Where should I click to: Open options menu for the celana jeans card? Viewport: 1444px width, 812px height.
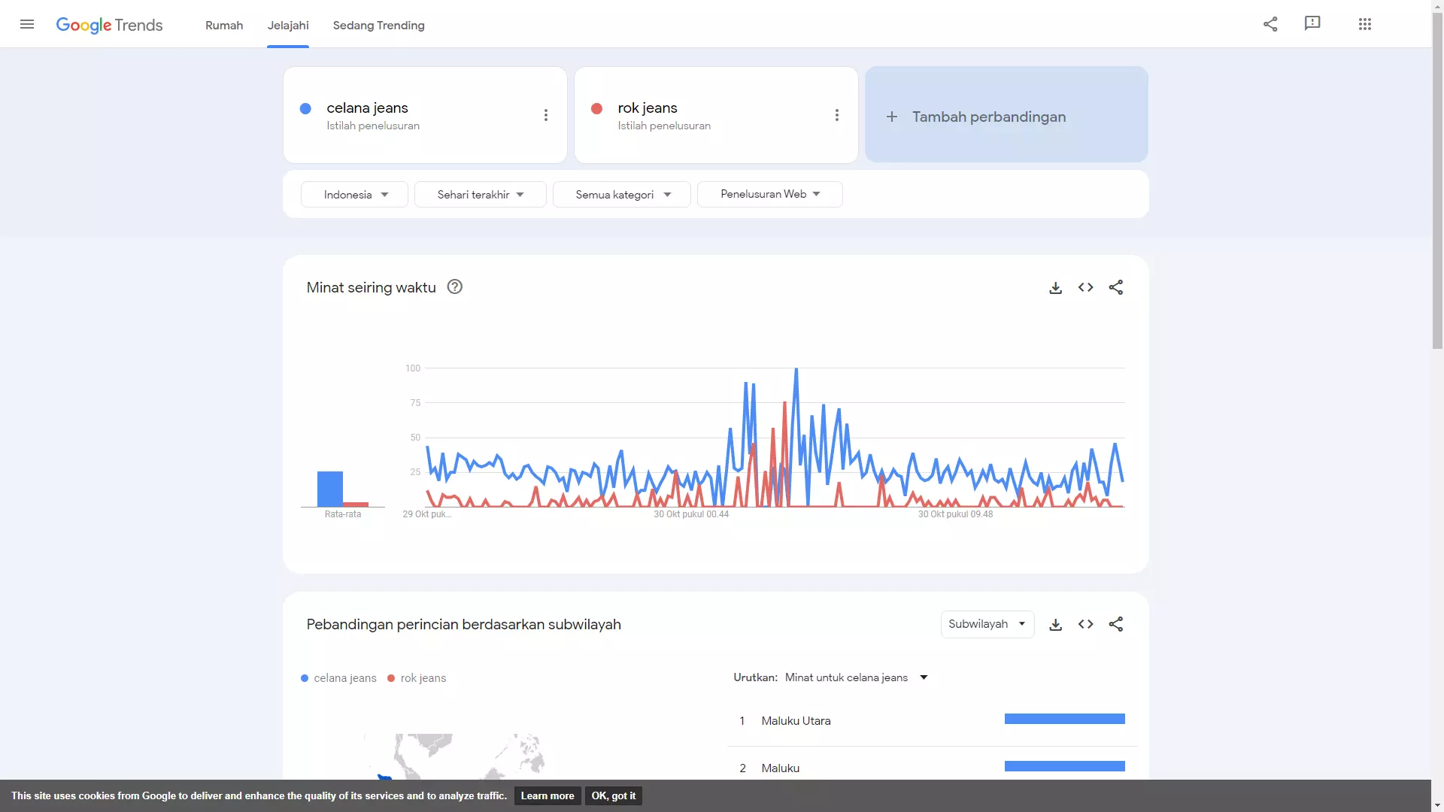coord(545,114)
